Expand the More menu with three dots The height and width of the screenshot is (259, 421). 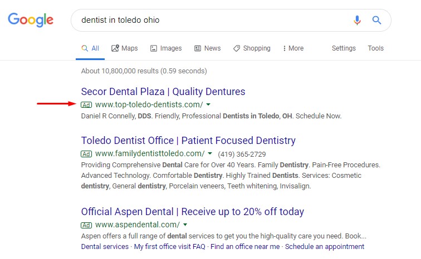tap(293, 48)
